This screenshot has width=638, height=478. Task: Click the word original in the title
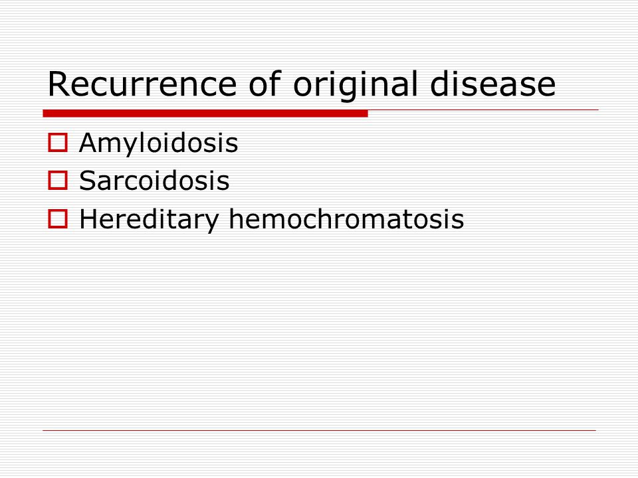[355, 85]
